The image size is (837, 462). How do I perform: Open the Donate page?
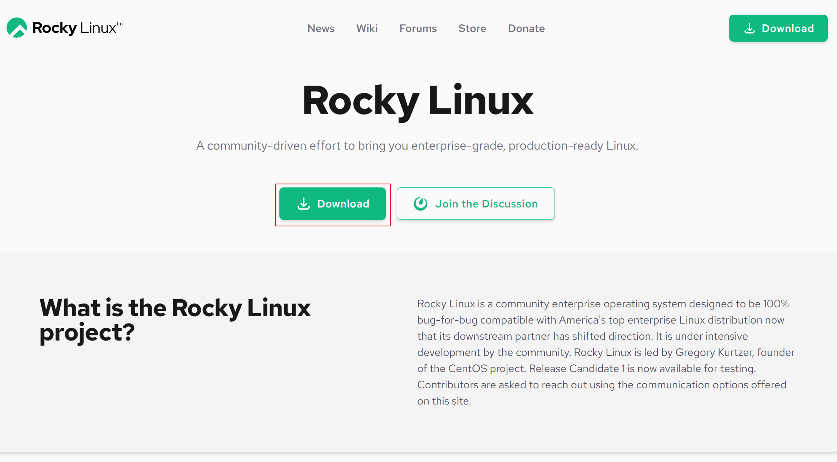click(526, 28)
